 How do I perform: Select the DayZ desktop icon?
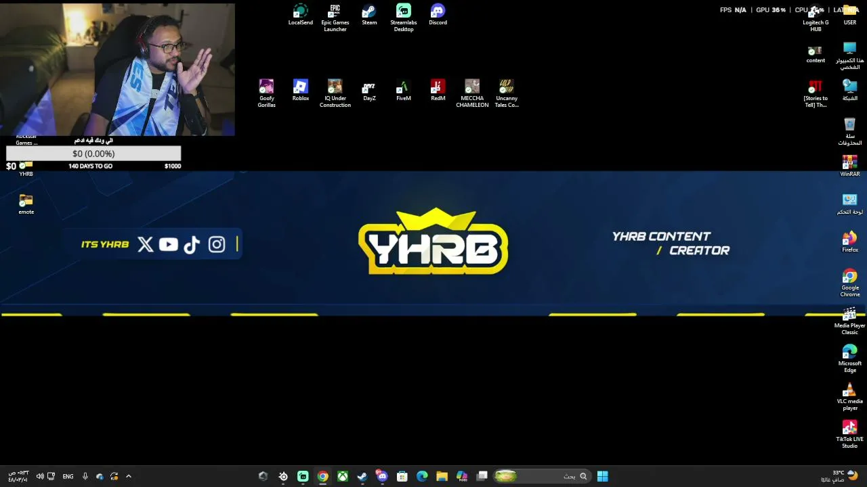(369, 91)
